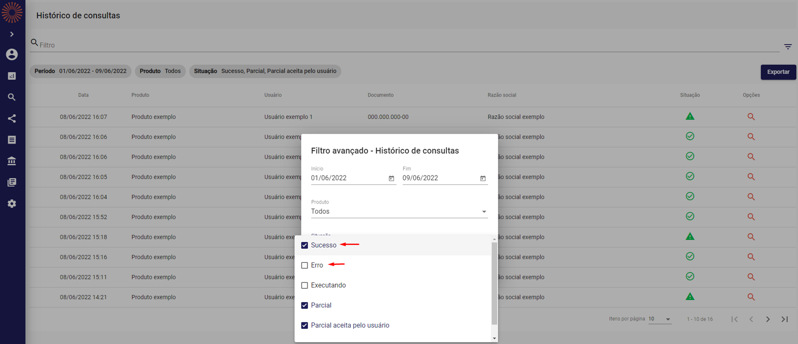This screenshot has width=798, height=344.
Task: Open the Produto dropdown in filter dialog
Action: (399, 212)
